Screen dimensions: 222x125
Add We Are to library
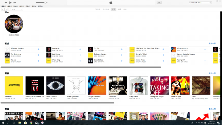[38, 61]
